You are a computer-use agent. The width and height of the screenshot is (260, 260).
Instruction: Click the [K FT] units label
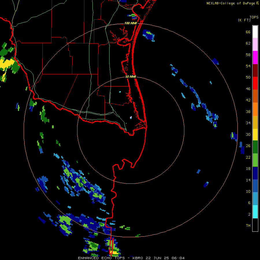pyautogui.click(x=244, y=20)
